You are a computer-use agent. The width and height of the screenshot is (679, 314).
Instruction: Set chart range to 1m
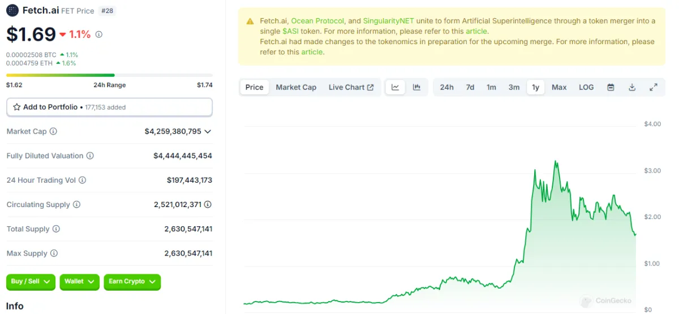(491, 87)
